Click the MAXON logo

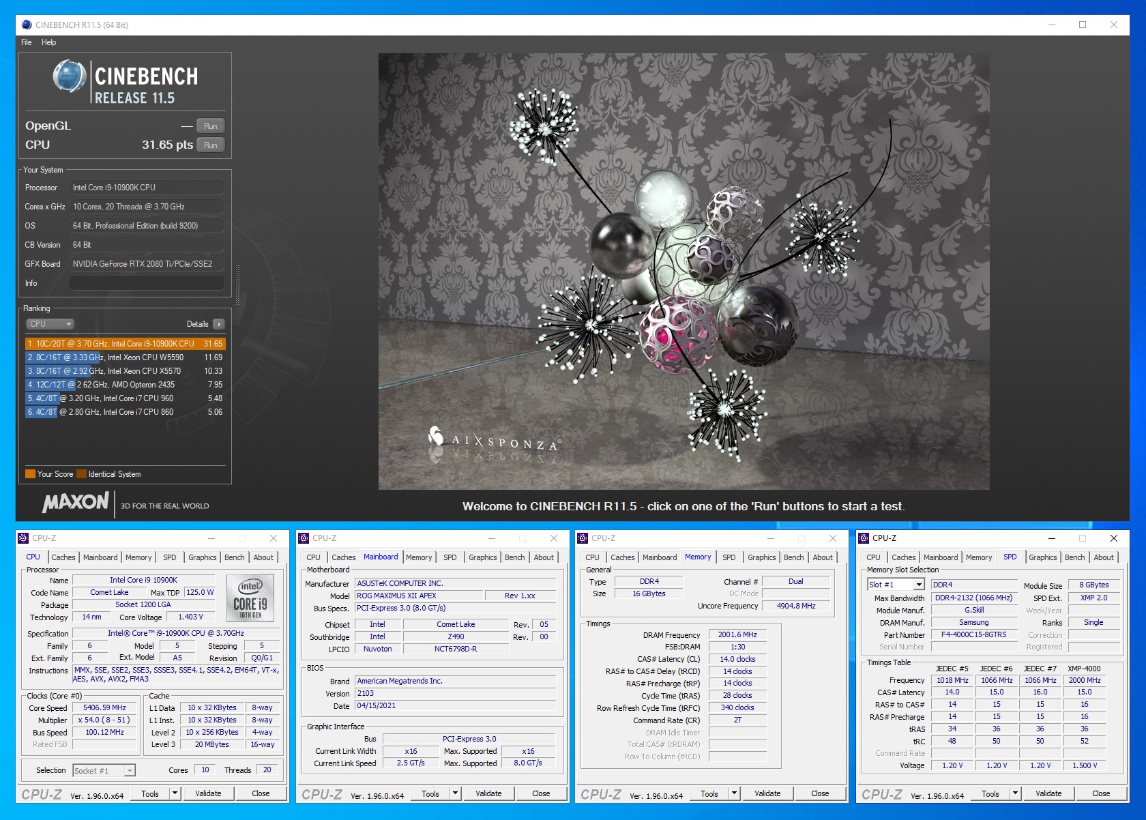75,503
